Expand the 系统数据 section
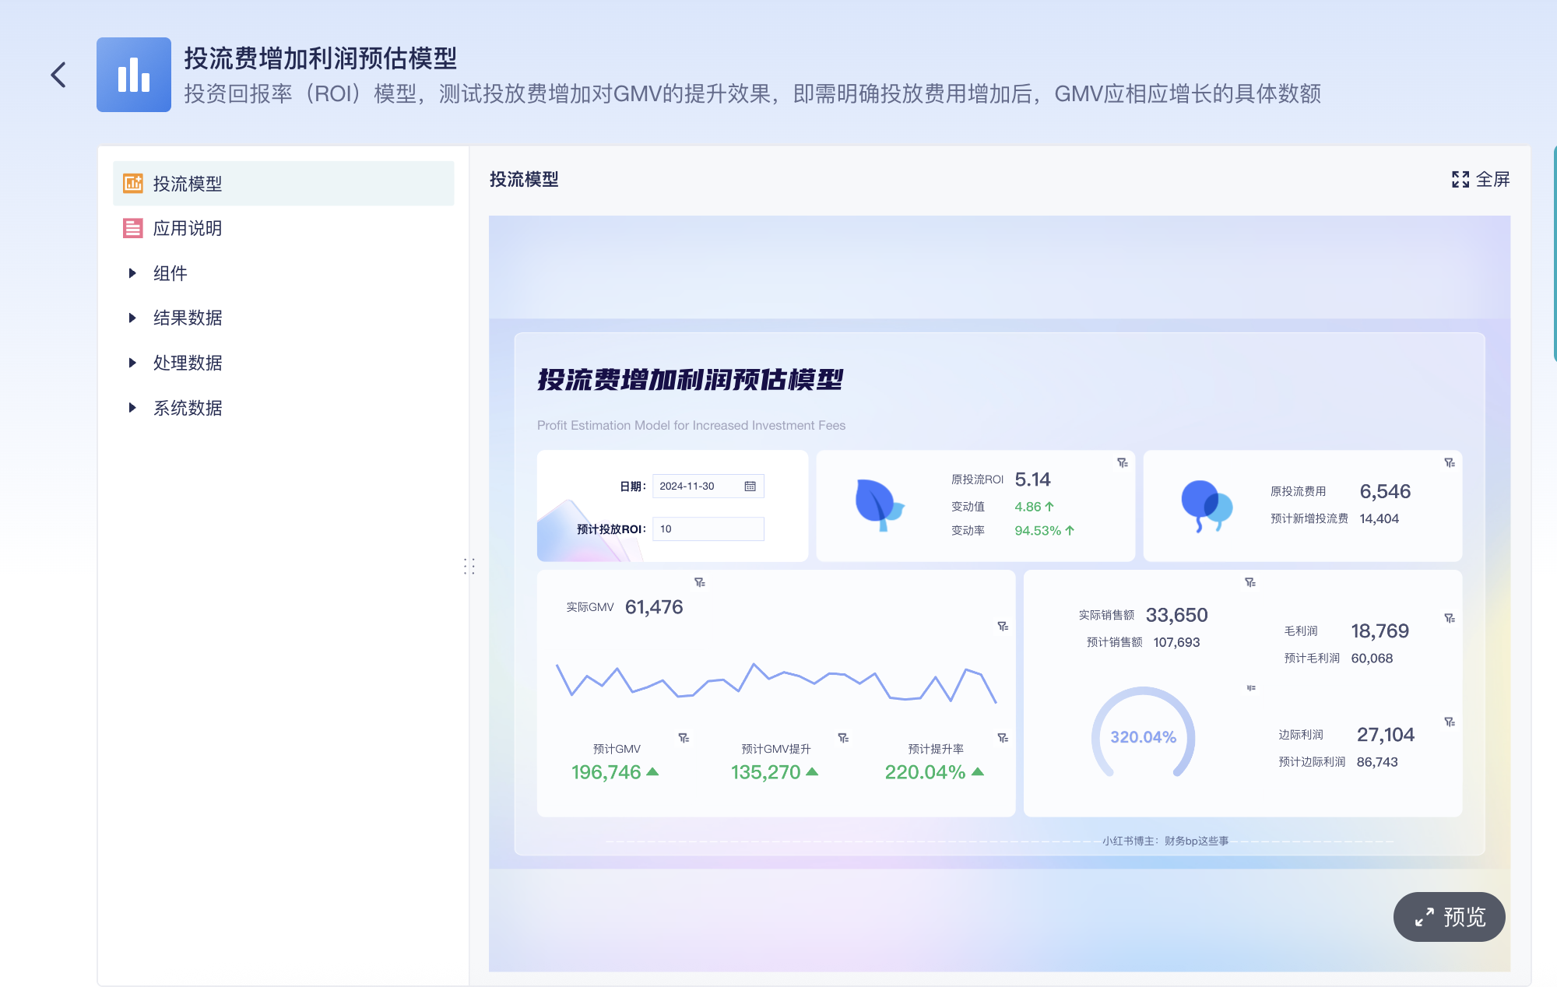1557x987 pixels. 132,407
